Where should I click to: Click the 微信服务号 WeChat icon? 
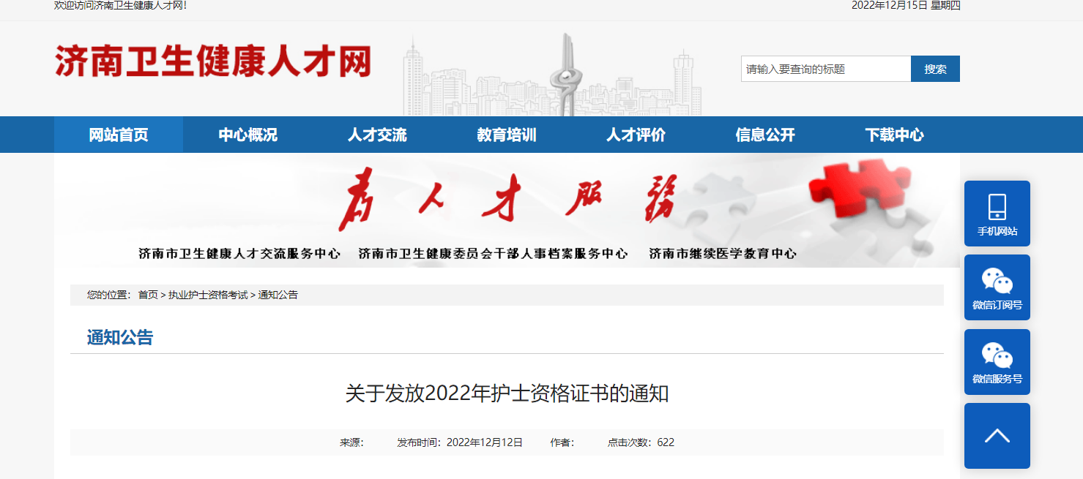(997, 357)
